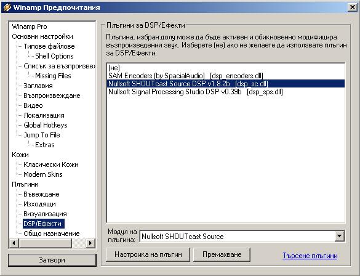
Task: Select Класически Кожи item
Action: click(51, 164)
